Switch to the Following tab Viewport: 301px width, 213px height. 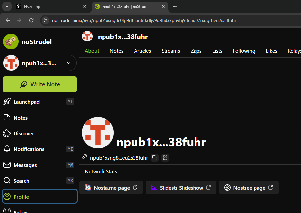pyautogui.click(x=244, y=51)
